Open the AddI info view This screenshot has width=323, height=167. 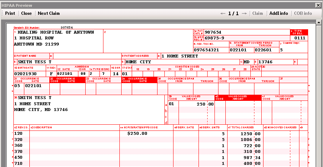278,13
